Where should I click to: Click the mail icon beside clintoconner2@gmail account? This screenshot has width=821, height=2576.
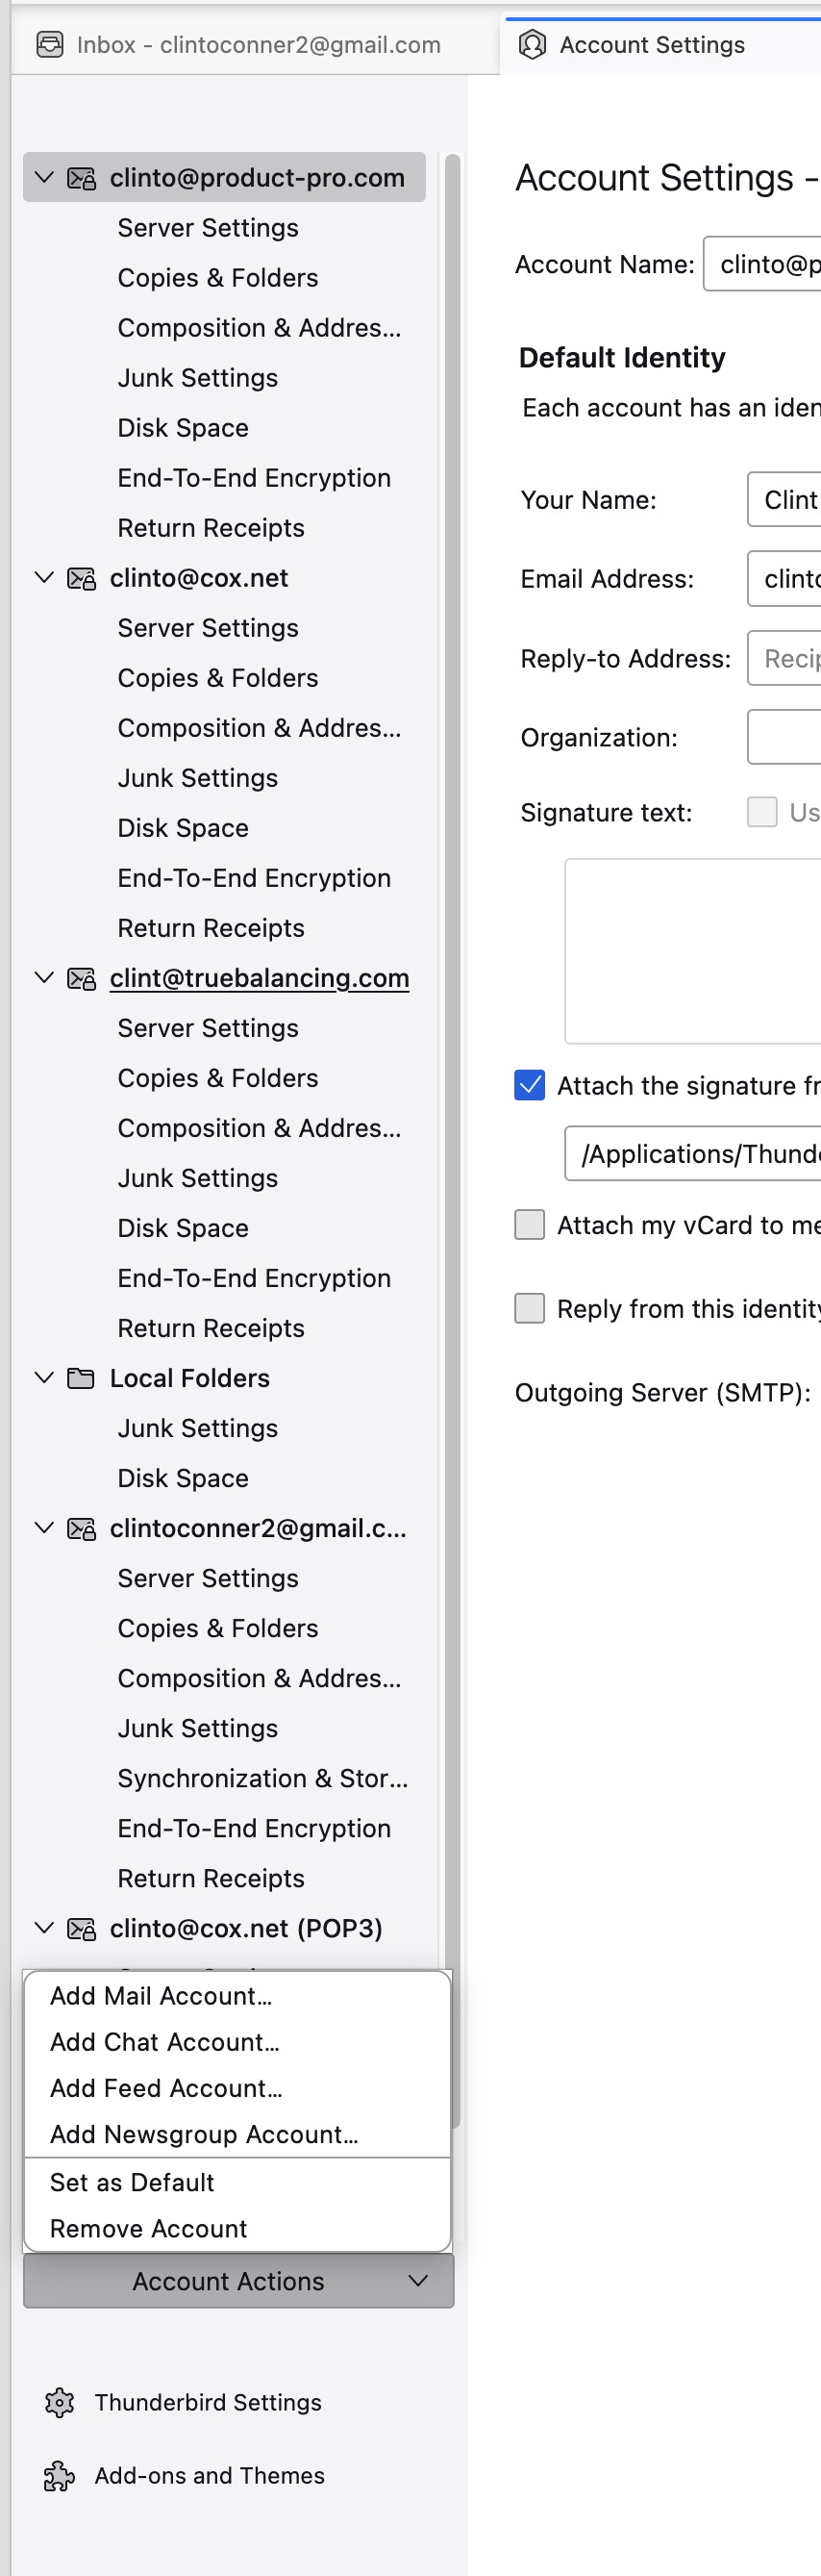point(81,1528)
